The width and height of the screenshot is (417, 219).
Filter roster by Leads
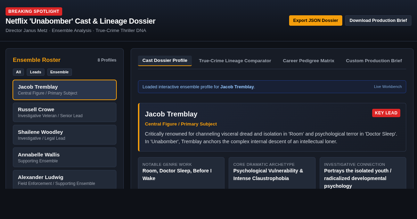(x=35, y=72)
